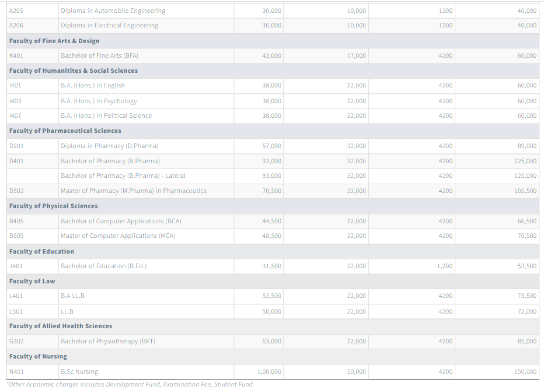Click Bachelor of Fine Arts (BFA) name
The image size is (544, 390).
(100, 55)
